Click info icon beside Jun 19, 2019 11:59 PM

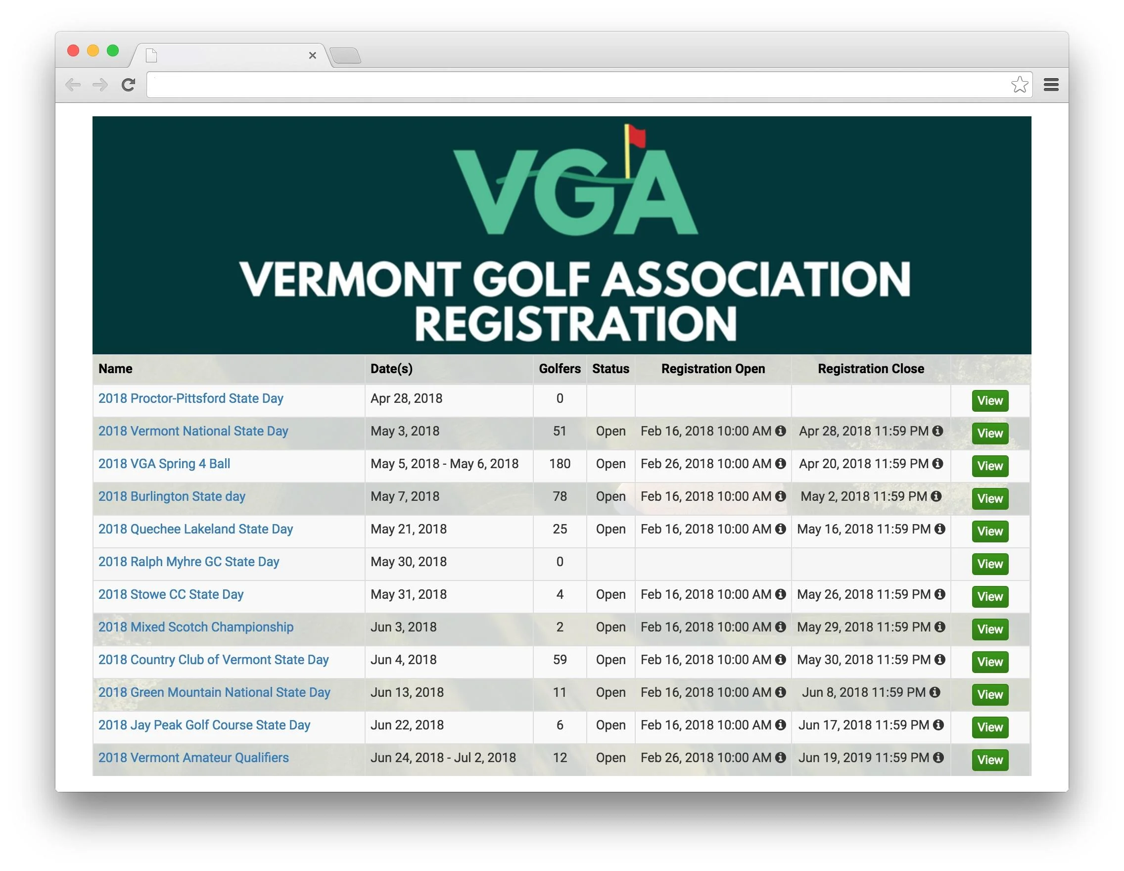point(938,757)
